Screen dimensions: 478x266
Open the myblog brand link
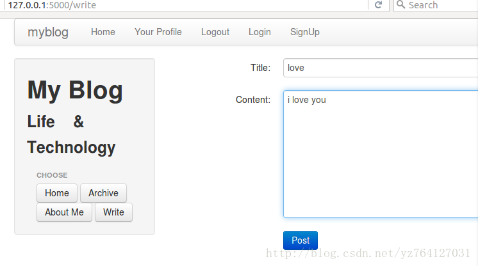pyautogui.click(x=48, y=32)
